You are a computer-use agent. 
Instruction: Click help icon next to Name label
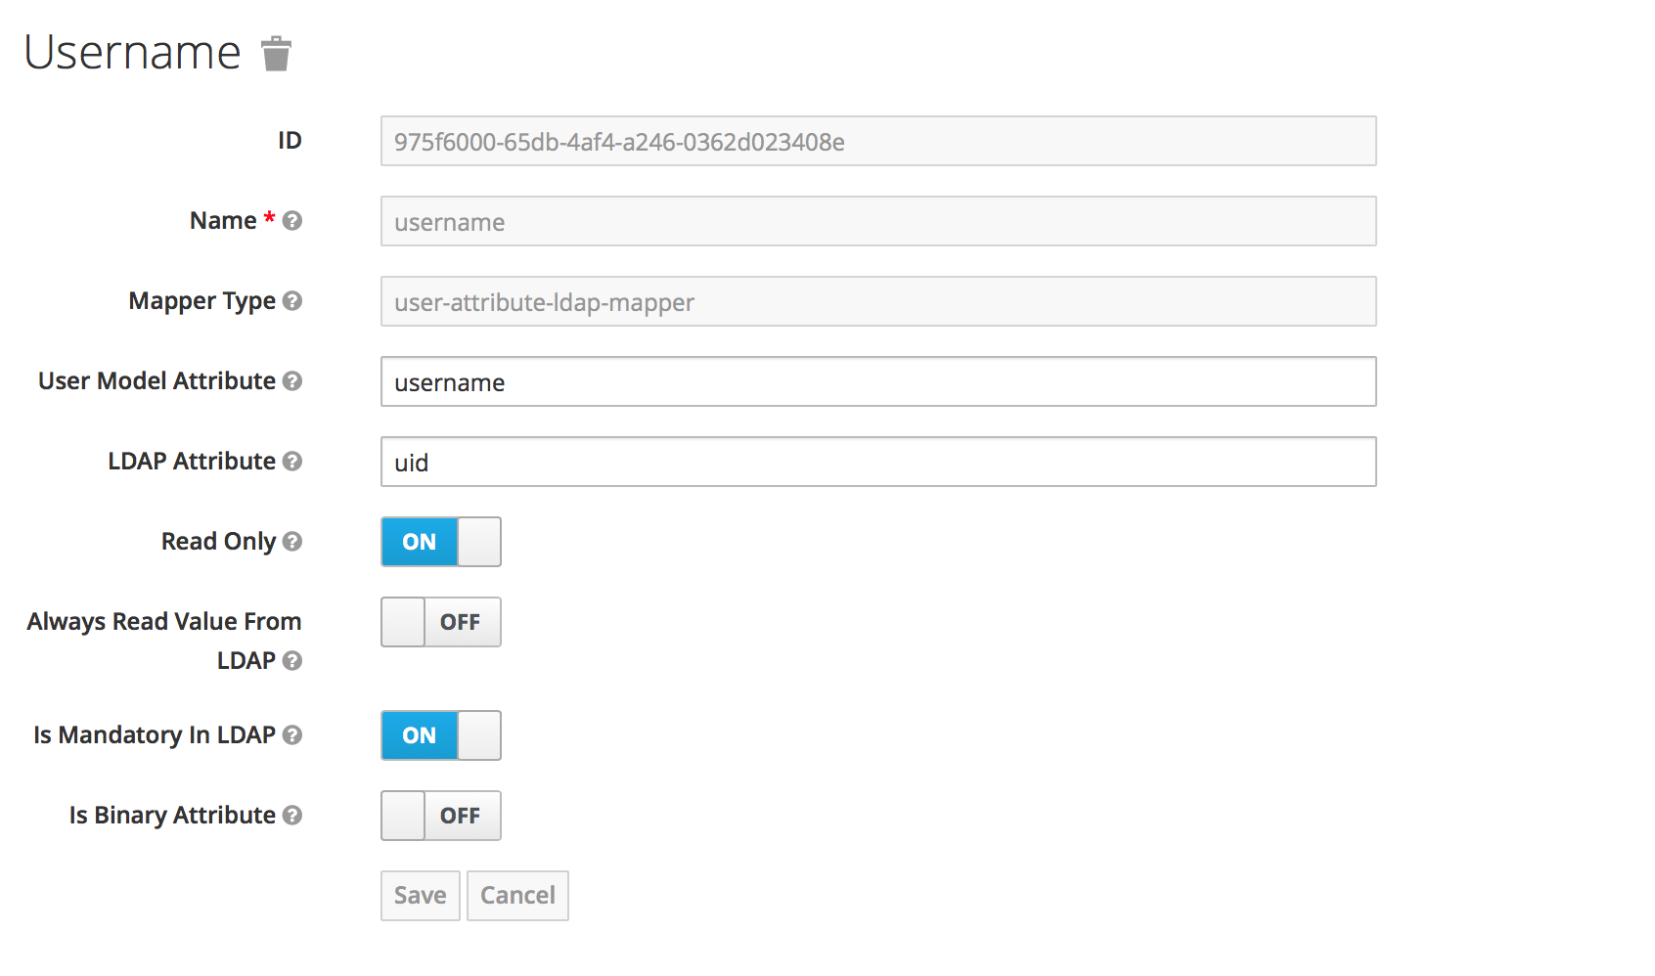pos(291,221)
